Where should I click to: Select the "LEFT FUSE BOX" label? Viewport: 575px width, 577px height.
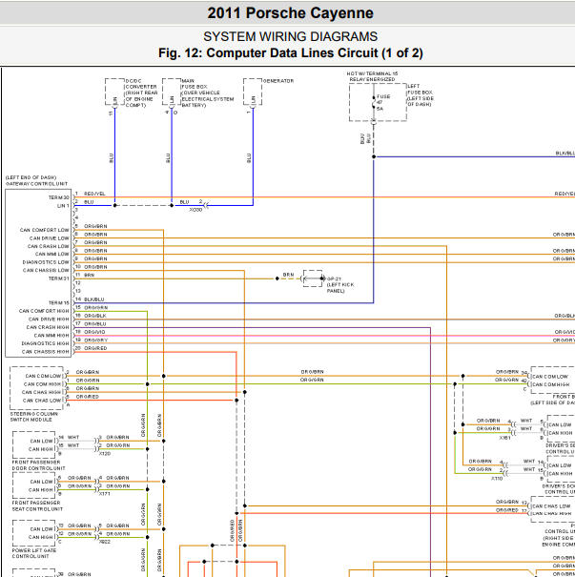pos(420,90)
